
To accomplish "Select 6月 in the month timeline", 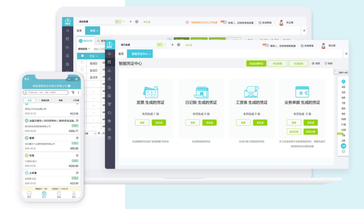I will pyautogui.click(x=343, y=98).
